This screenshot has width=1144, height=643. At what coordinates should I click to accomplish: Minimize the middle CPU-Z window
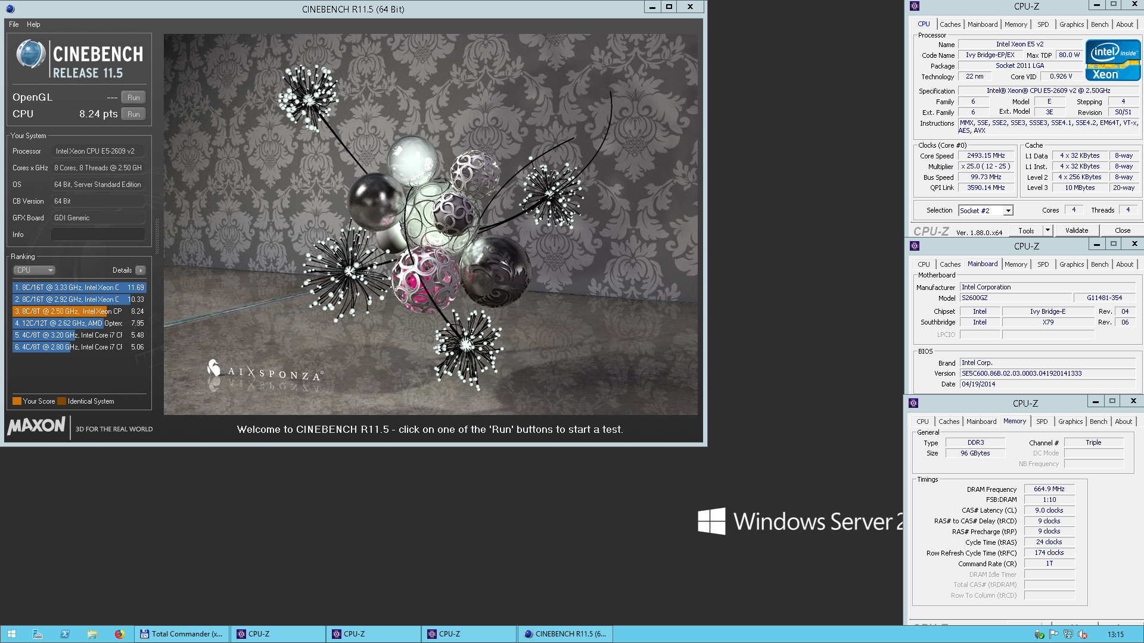[x=1096, y=245]
